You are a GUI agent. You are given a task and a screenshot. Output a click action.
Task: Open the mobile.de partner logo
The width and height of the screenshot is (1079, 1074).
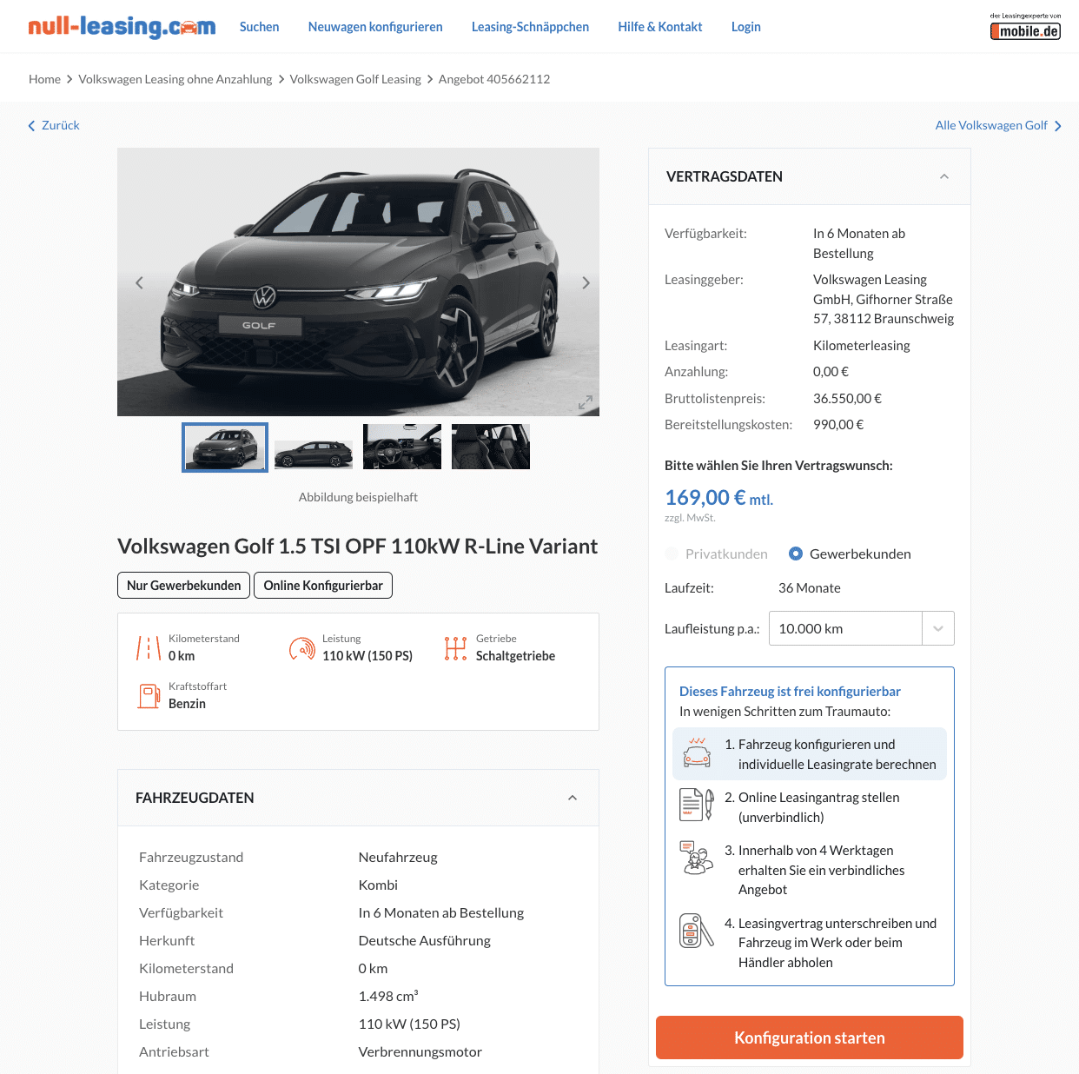tap(1025, 27)
